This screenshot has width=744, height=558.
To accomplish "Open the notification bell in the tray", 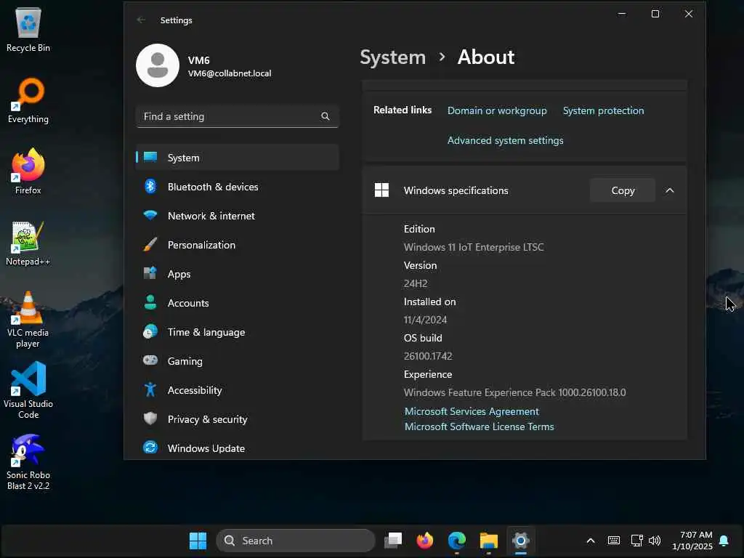I will [x=724, y=541].
